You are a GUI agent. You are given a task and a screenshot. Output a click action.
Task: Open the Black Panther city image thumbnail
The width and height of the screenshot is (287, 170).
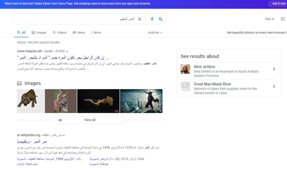pos(141,101)
